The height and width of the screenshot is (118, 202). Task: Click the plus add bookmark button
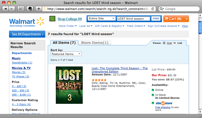[39, 9]
